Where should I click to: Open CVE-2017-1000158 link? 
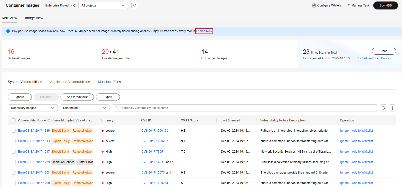155,131
